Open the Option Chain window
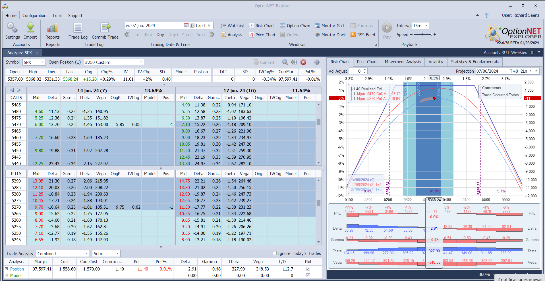 pos(295,26)
